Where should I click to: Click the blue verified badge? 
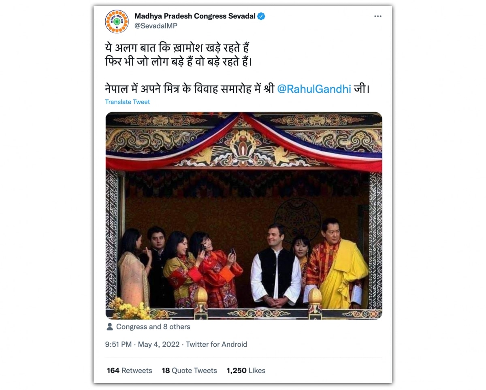(262, 16)
